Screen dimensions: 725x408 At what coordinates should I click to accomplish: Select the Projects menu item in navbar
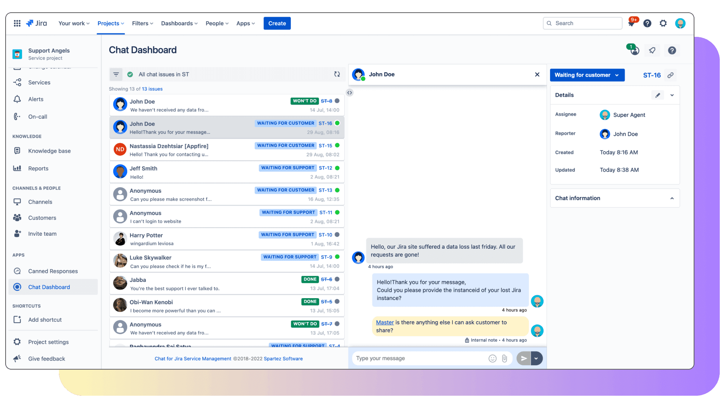(x=110, y=23)
